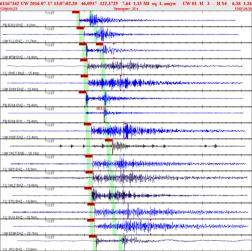Select iPd1 pick flag on CC SUG trace
The height and width of the screenshot is (251, 252).
coord(91,204)
